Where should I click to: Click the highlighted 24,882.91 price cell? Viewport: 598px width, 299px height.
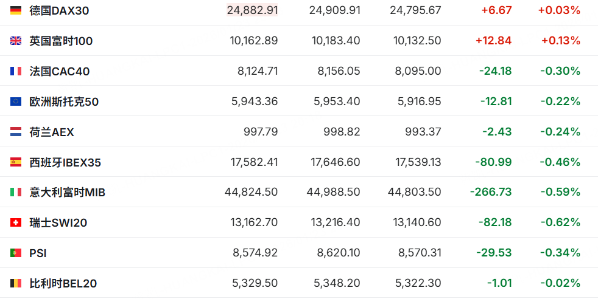point(252,10)
